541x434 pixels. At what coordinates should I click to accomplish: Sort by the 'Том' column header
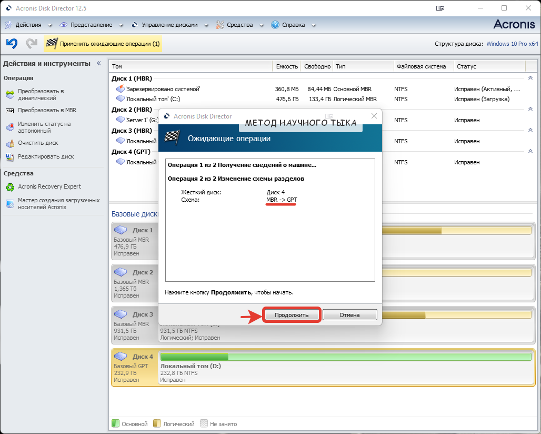point(191,66)
